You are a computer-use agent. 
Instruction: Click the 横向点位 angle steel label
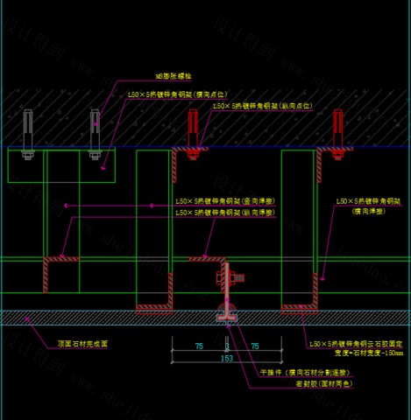click(178, 94)
